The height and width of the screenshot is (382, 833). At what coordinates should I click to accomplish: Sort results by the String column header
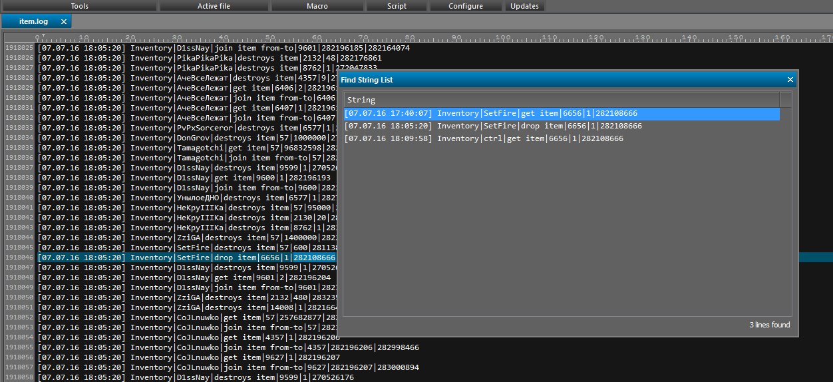click(561, 100)
